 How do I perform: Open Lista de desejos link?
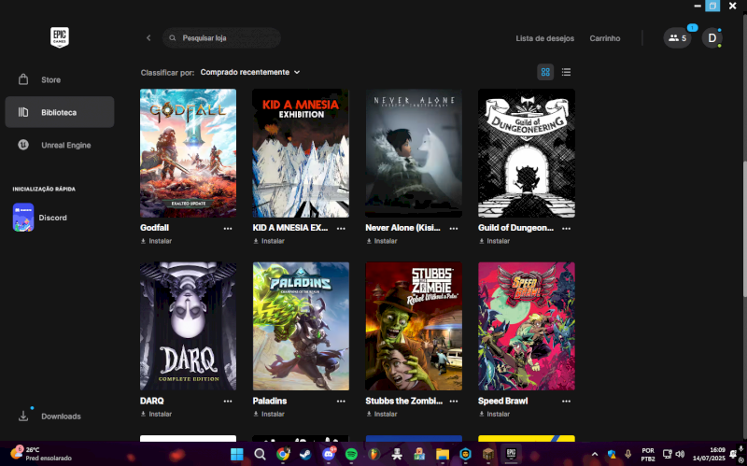(x=544, y=38)
